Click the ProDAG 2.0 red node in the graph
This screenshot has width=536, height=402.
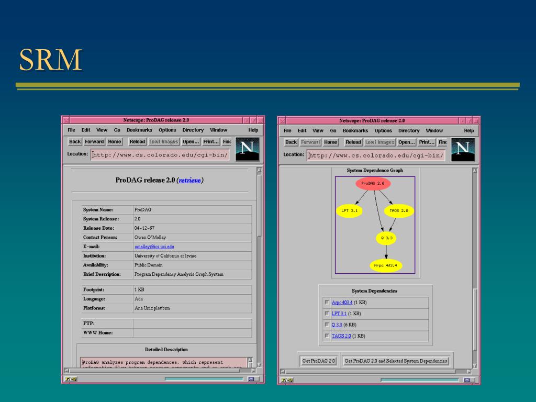(x=373, y=184)
